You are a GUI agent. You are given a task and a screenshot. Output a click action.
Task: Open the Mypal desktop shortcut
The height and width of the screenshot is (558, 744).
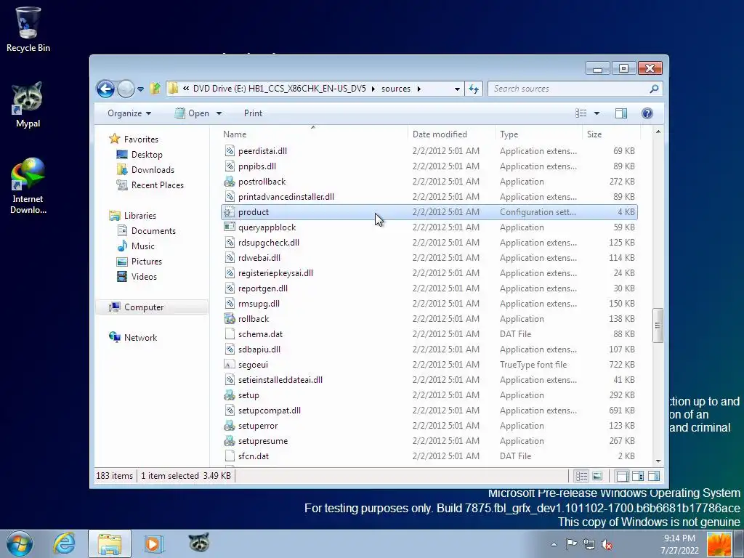click(x=28, y=105)
